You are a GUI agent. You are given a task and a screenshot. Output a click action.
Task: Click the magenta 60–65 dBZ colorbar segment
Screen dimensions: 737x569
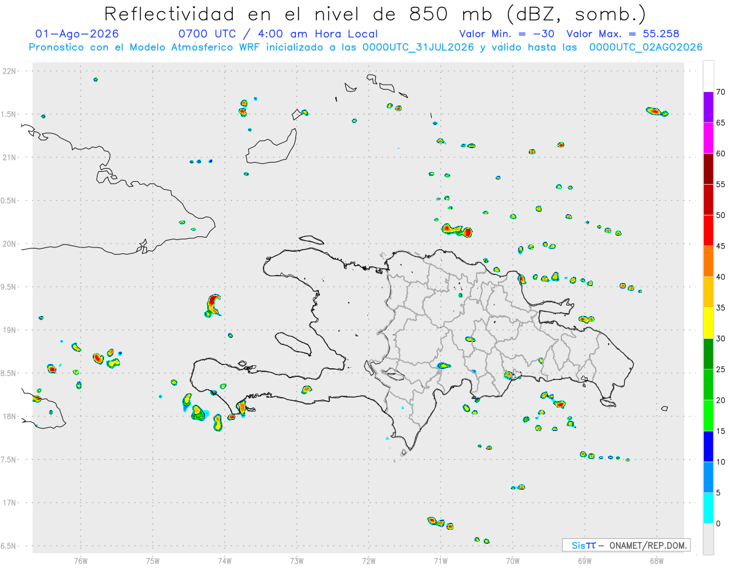pos(708,137)
